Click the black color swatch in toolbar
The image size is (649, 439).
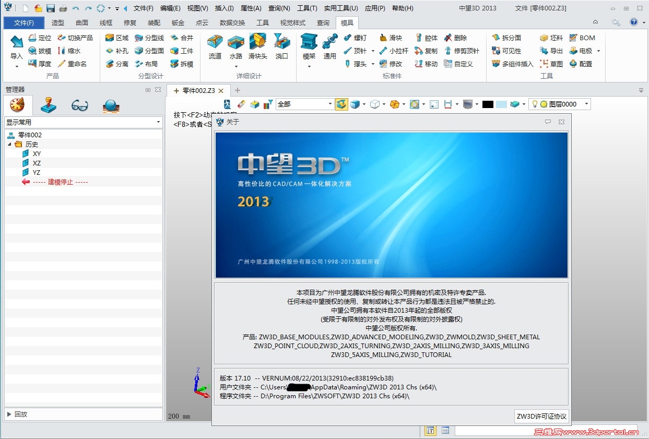(488, 104)
